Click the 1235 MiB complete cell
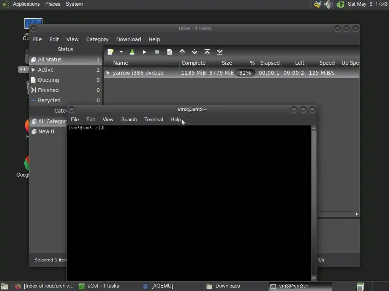This screenshot has width=389, height=291. tap(193, 73)
